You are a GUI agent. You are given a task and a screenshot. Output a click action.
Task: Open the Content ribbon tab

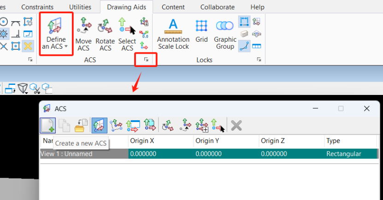click(x=173, y=7)
